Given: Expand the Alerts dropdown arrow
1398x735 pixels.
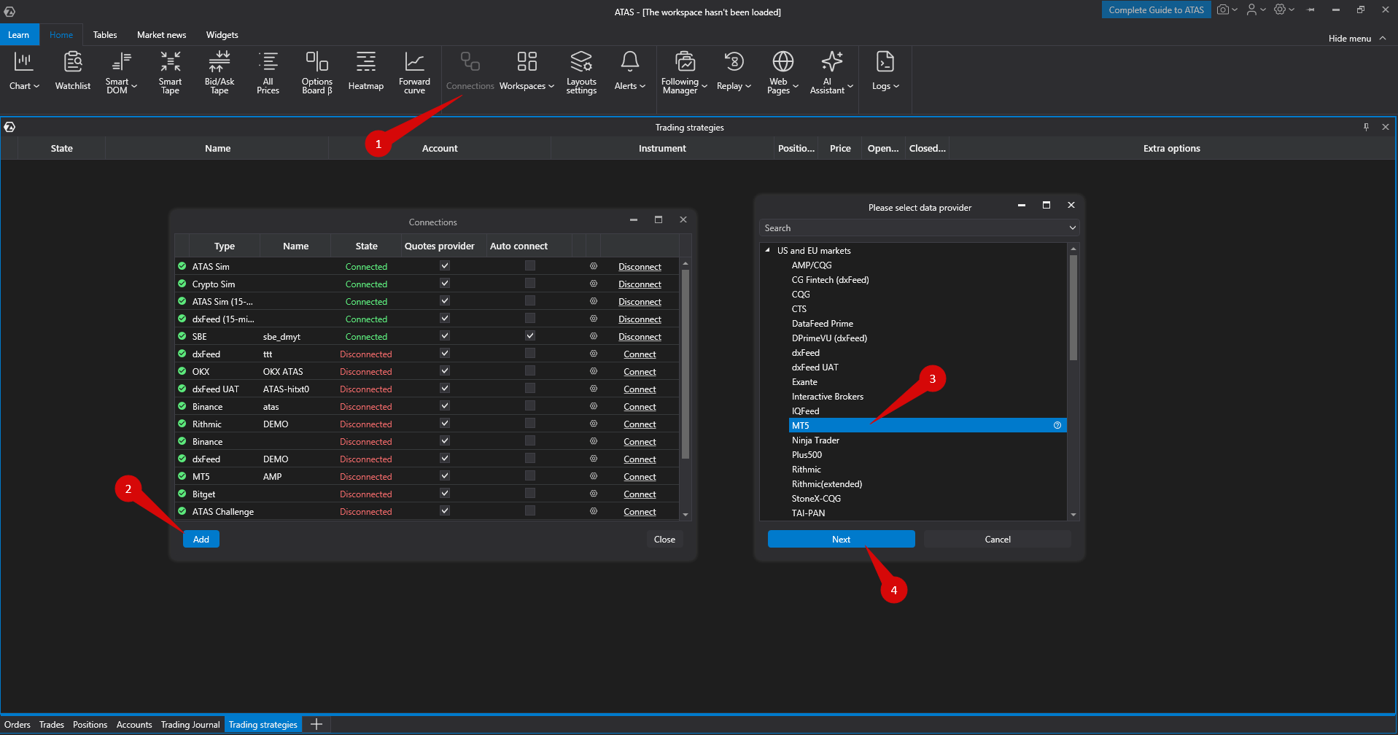Looking at the screenshot, I should pos(642,86).
